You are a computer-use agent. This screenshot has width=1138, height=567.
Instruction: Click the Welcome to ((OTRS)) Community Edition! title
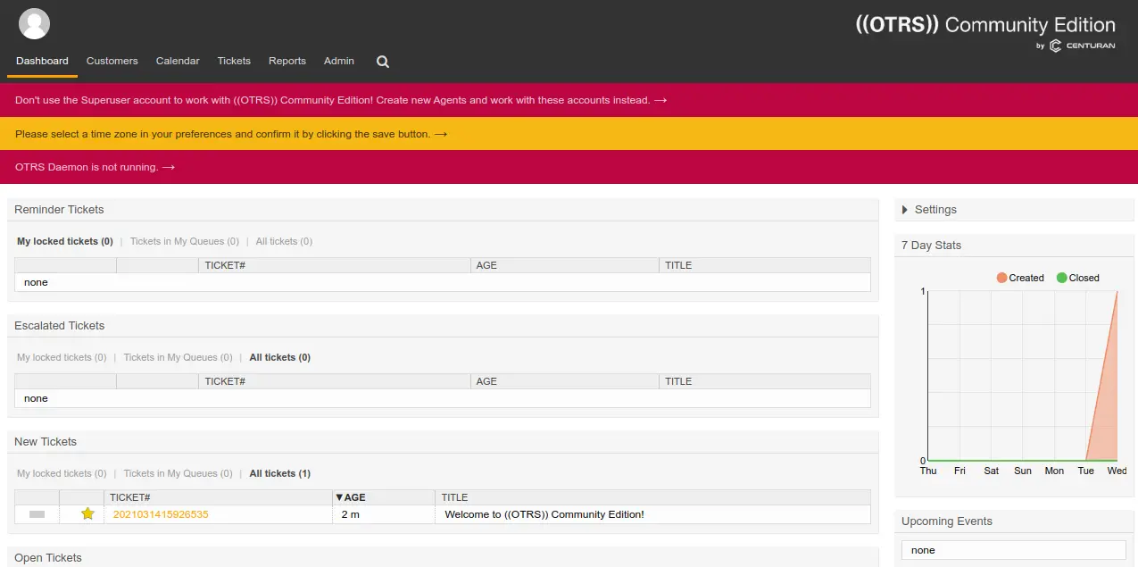tap(544, 514)
